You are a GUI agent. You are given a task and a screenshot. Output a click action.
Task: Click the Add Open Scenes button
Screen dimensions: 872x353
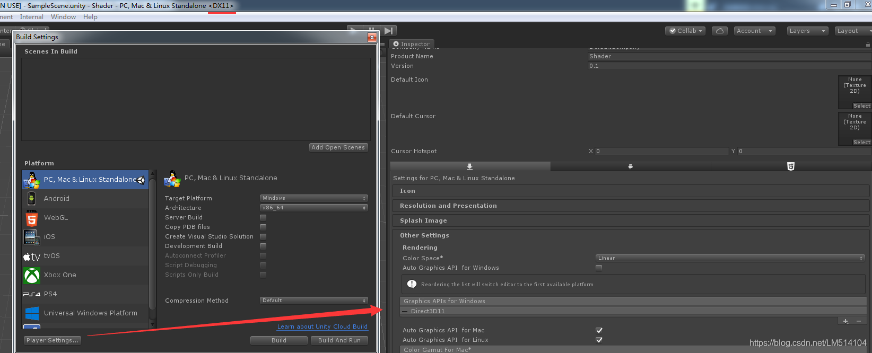[x=338, y=147]
